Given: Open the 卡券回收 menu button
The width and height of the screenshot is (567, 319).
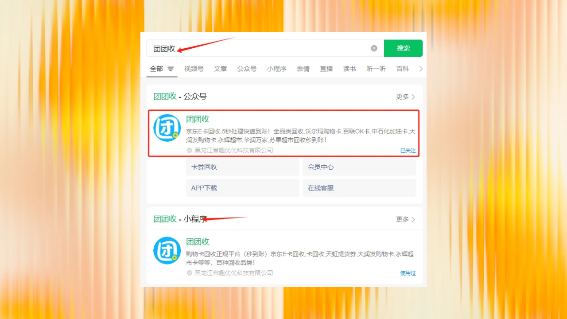Looking at the screenshot, I should click(x=243, y=167).
